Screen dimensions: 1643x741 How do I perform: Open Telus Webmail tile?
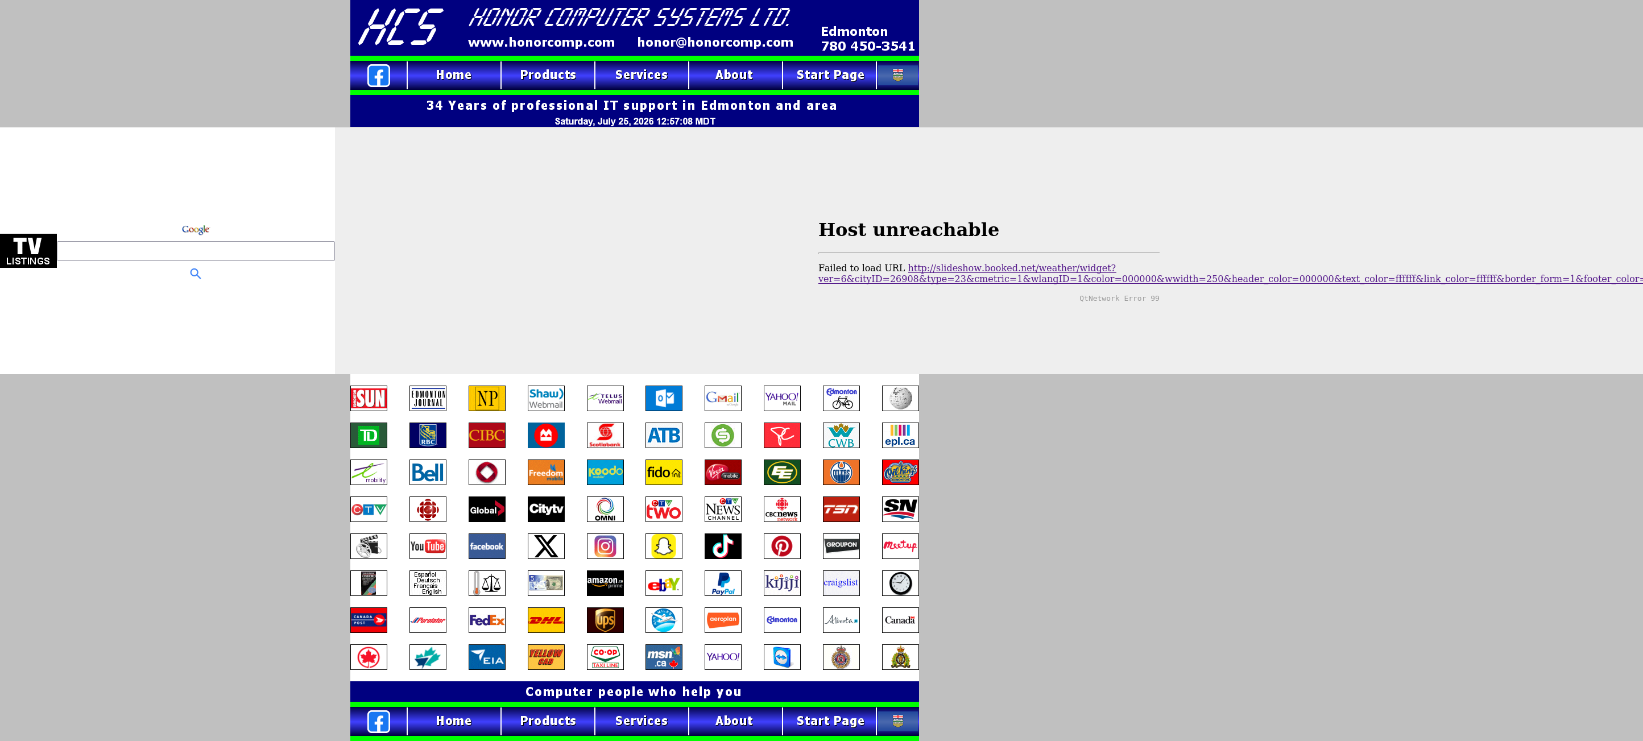(605, 399)
